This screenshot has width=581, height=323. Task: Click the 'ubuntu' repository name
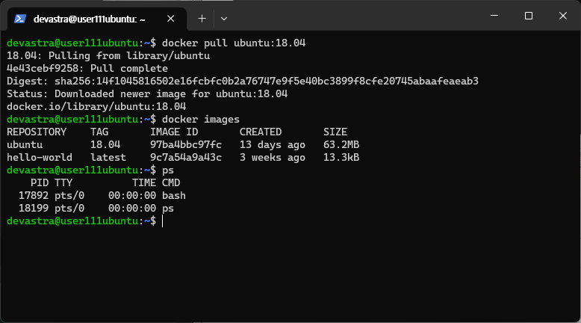[25, 144]
